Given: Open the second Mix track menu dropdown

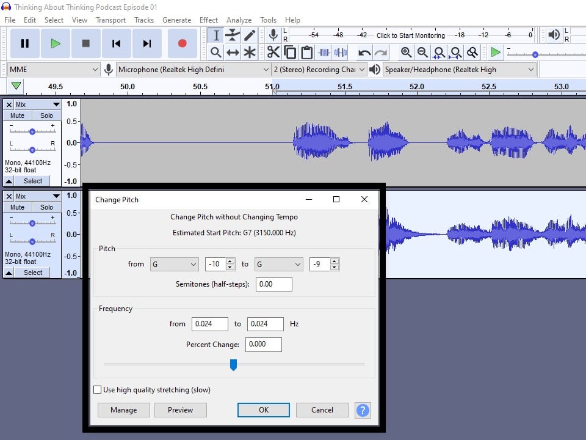Looking at the screenshot, I should tap(37, 196).
